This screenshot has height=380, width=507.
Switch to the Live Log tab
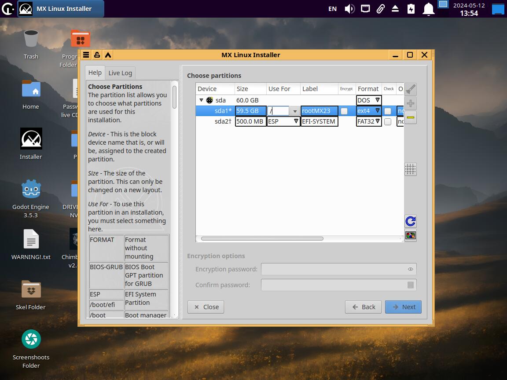pos(120,73)
